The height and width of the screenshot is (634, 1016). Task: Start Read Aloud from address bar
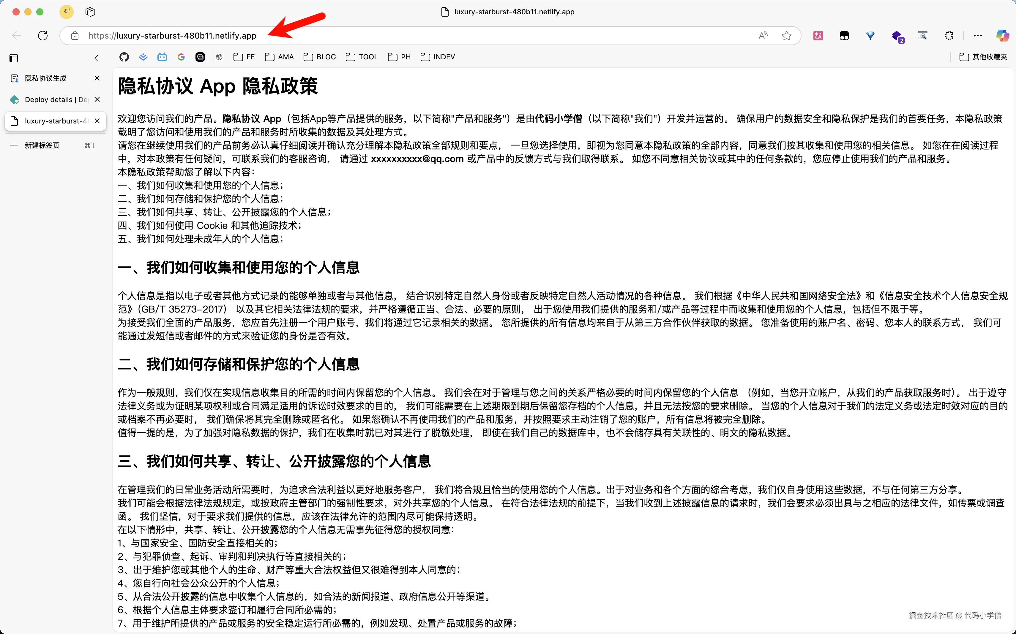[763, 36]
